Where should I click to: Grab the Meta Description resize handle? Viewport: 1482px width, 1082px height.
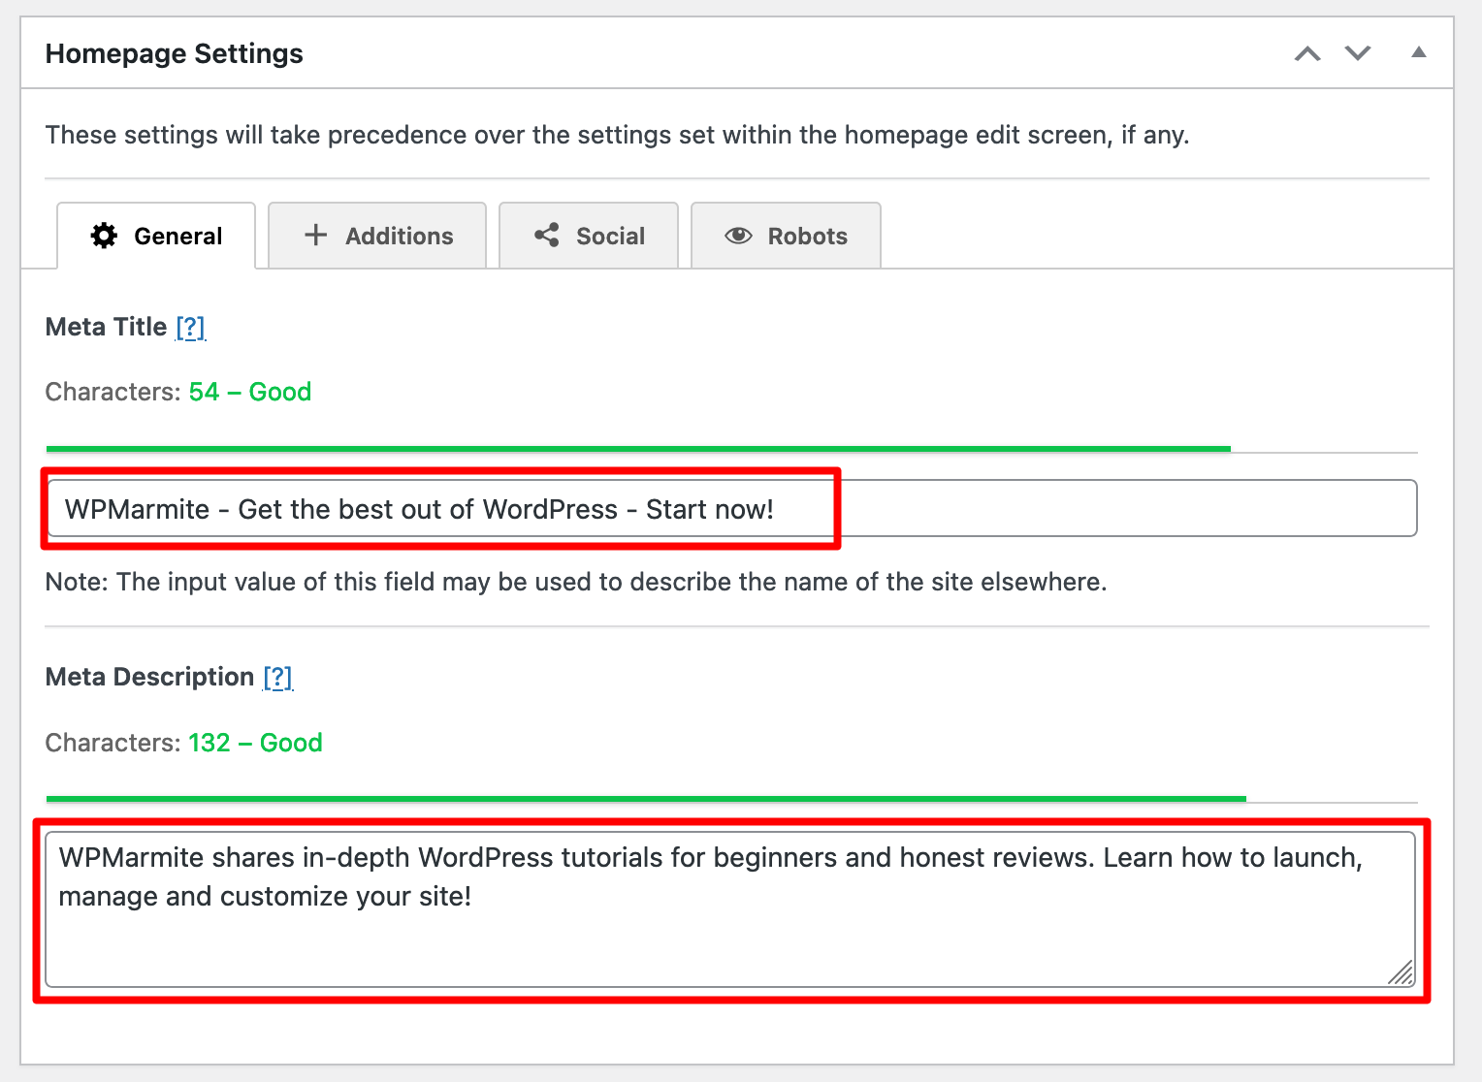(x=1401, y=972)
